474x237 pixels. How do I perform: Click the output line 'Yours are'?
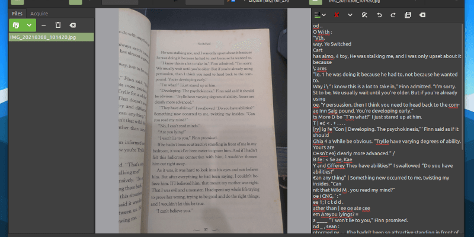point(324,147)
